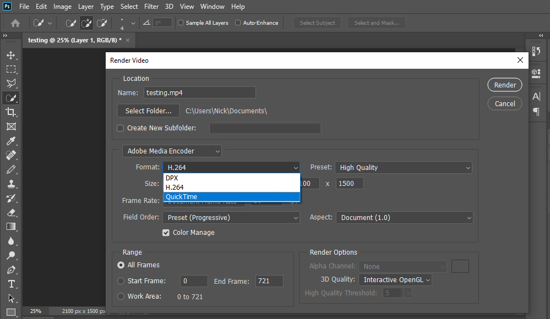The width and height of the screenshot is (550, 319).
Task: Select the Horizontal Type tool
Action: coord(11,284)
